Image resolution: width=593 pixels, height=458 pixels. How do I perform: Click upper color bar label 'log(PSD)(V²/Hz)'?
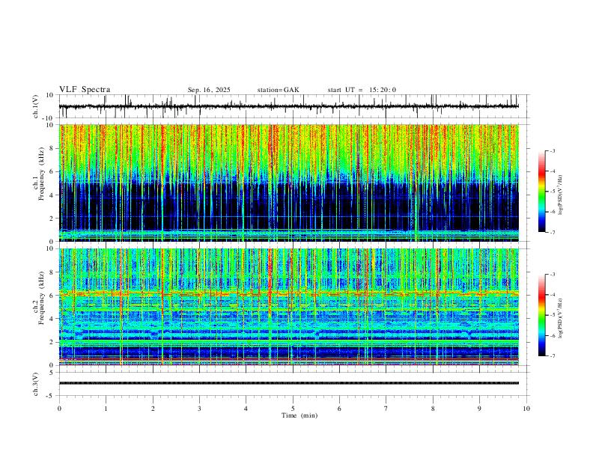click(561, 195)
